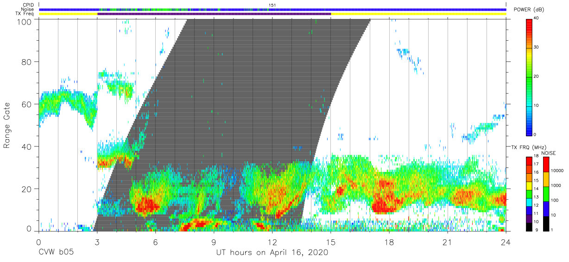Click y-axis tick label 80
569x262 pixels.
(27, 61)
